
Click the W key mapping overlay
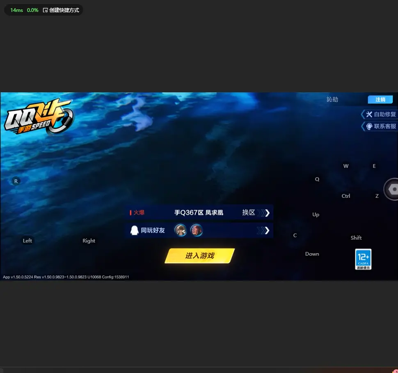point(346,166)
